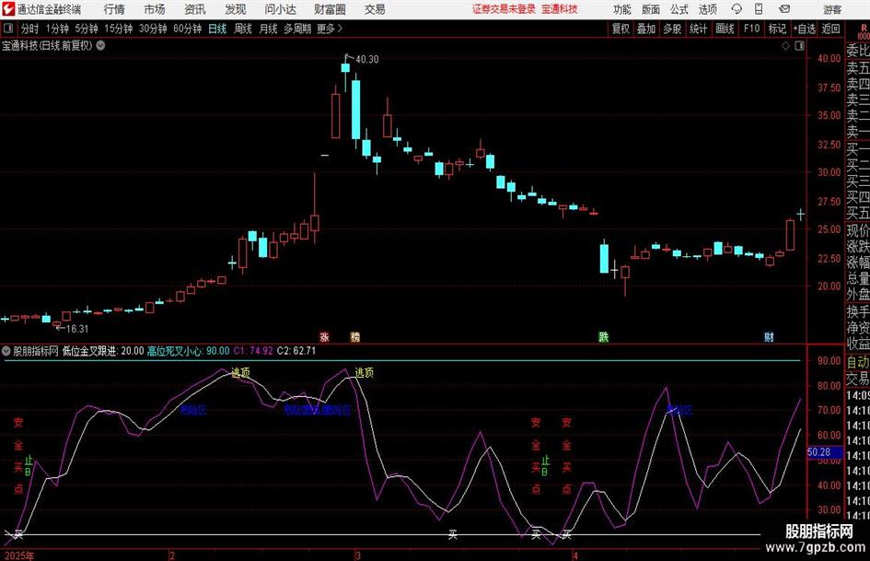This screenshot has width=870, height=561.
Task: Click the 40.30 high price label
Action: tap(367, 59)
